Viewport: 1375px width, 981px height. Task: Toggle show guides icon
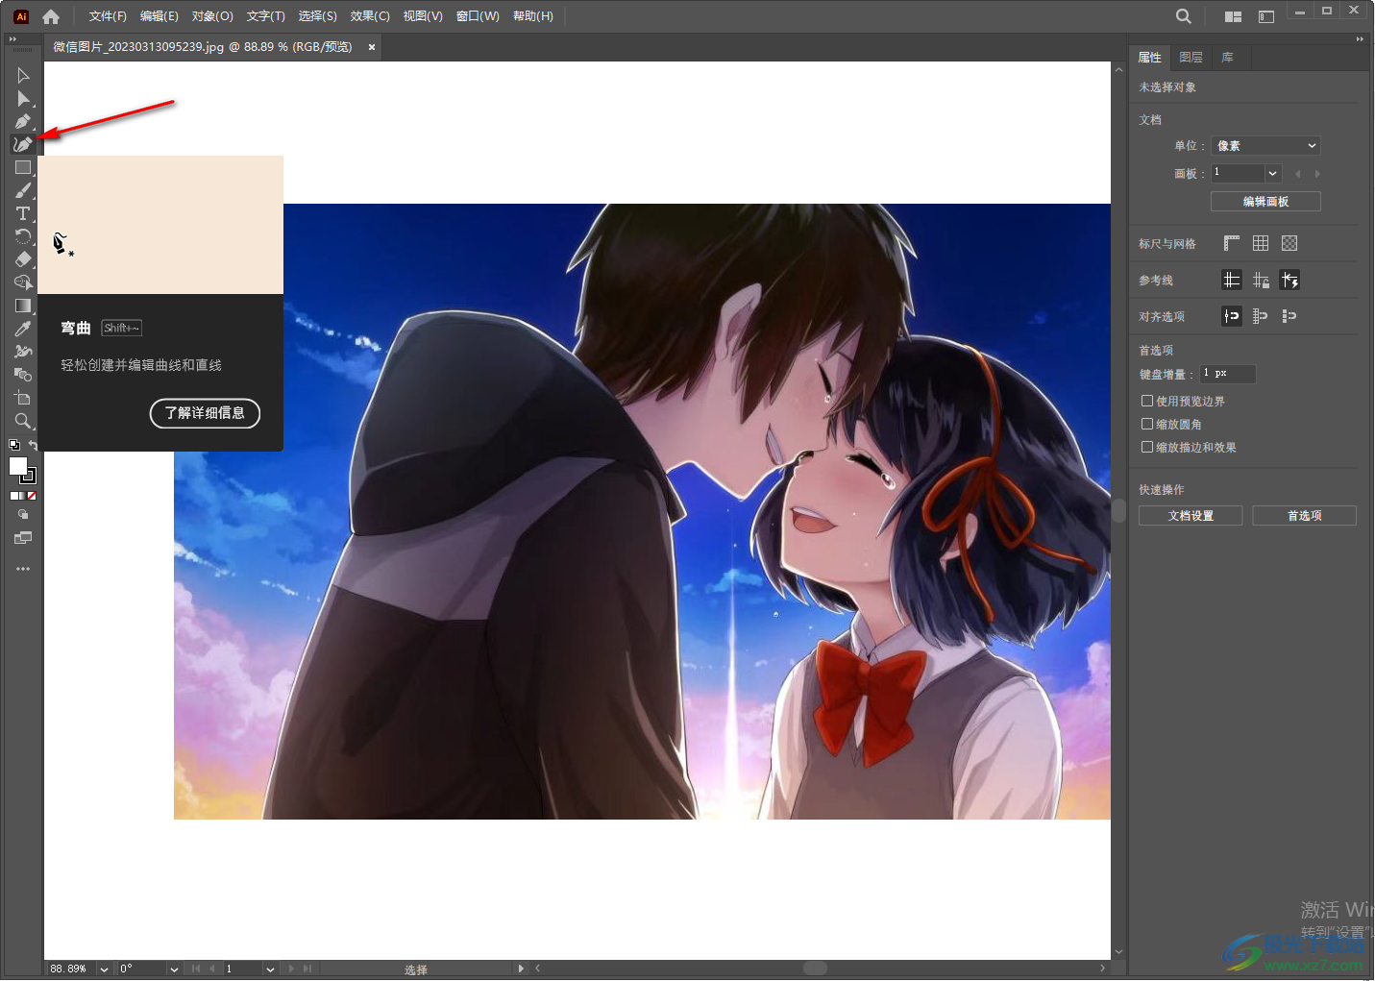pos(1232,280)
